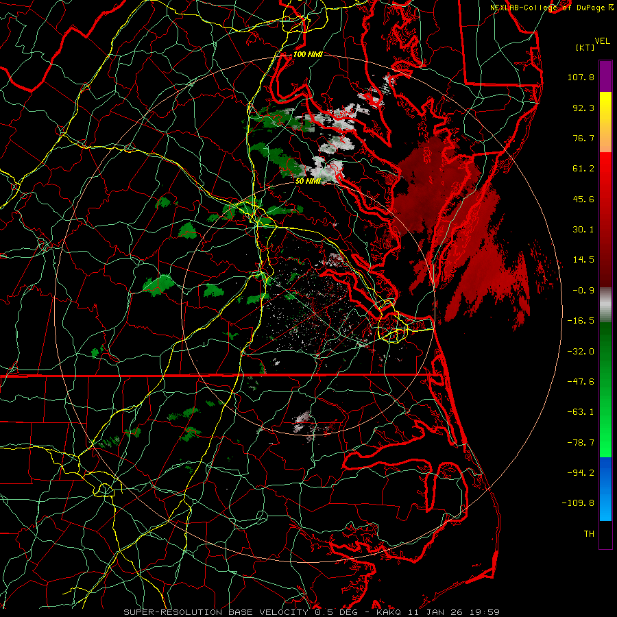The height and width of the screenshot is (617, 617).
Task: Click the -0.9 legend value
Action: pyautogui.click(x=583, y=291)
